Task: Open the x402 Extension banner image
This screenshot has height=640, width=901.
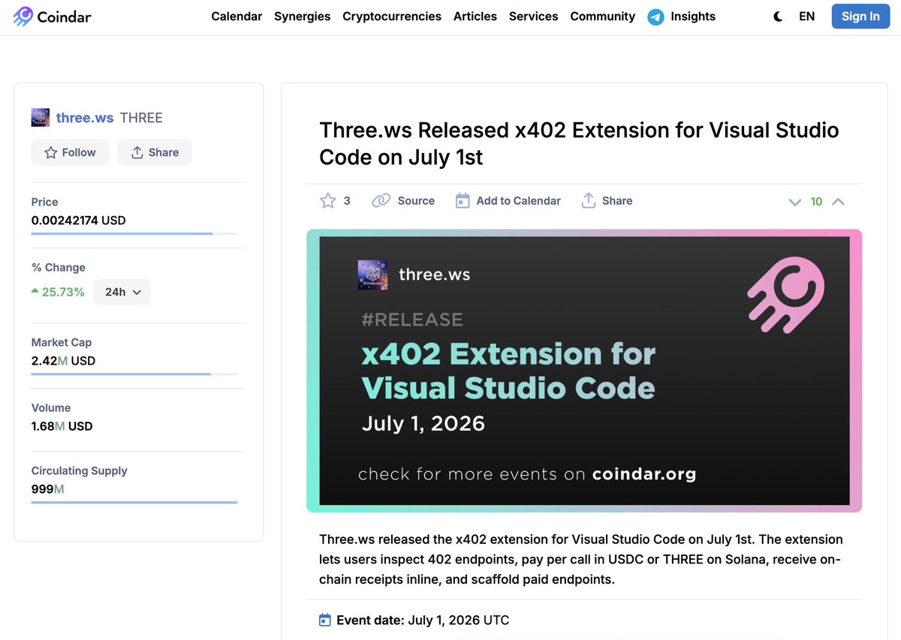Action: (584, 371)
